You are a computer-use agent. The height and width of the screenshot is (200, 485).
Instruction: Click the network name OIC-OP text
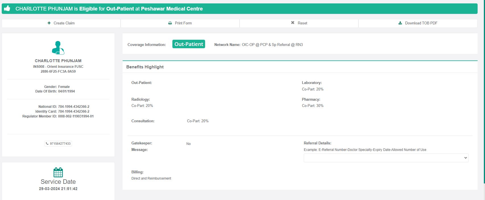[x=272, y=45]
